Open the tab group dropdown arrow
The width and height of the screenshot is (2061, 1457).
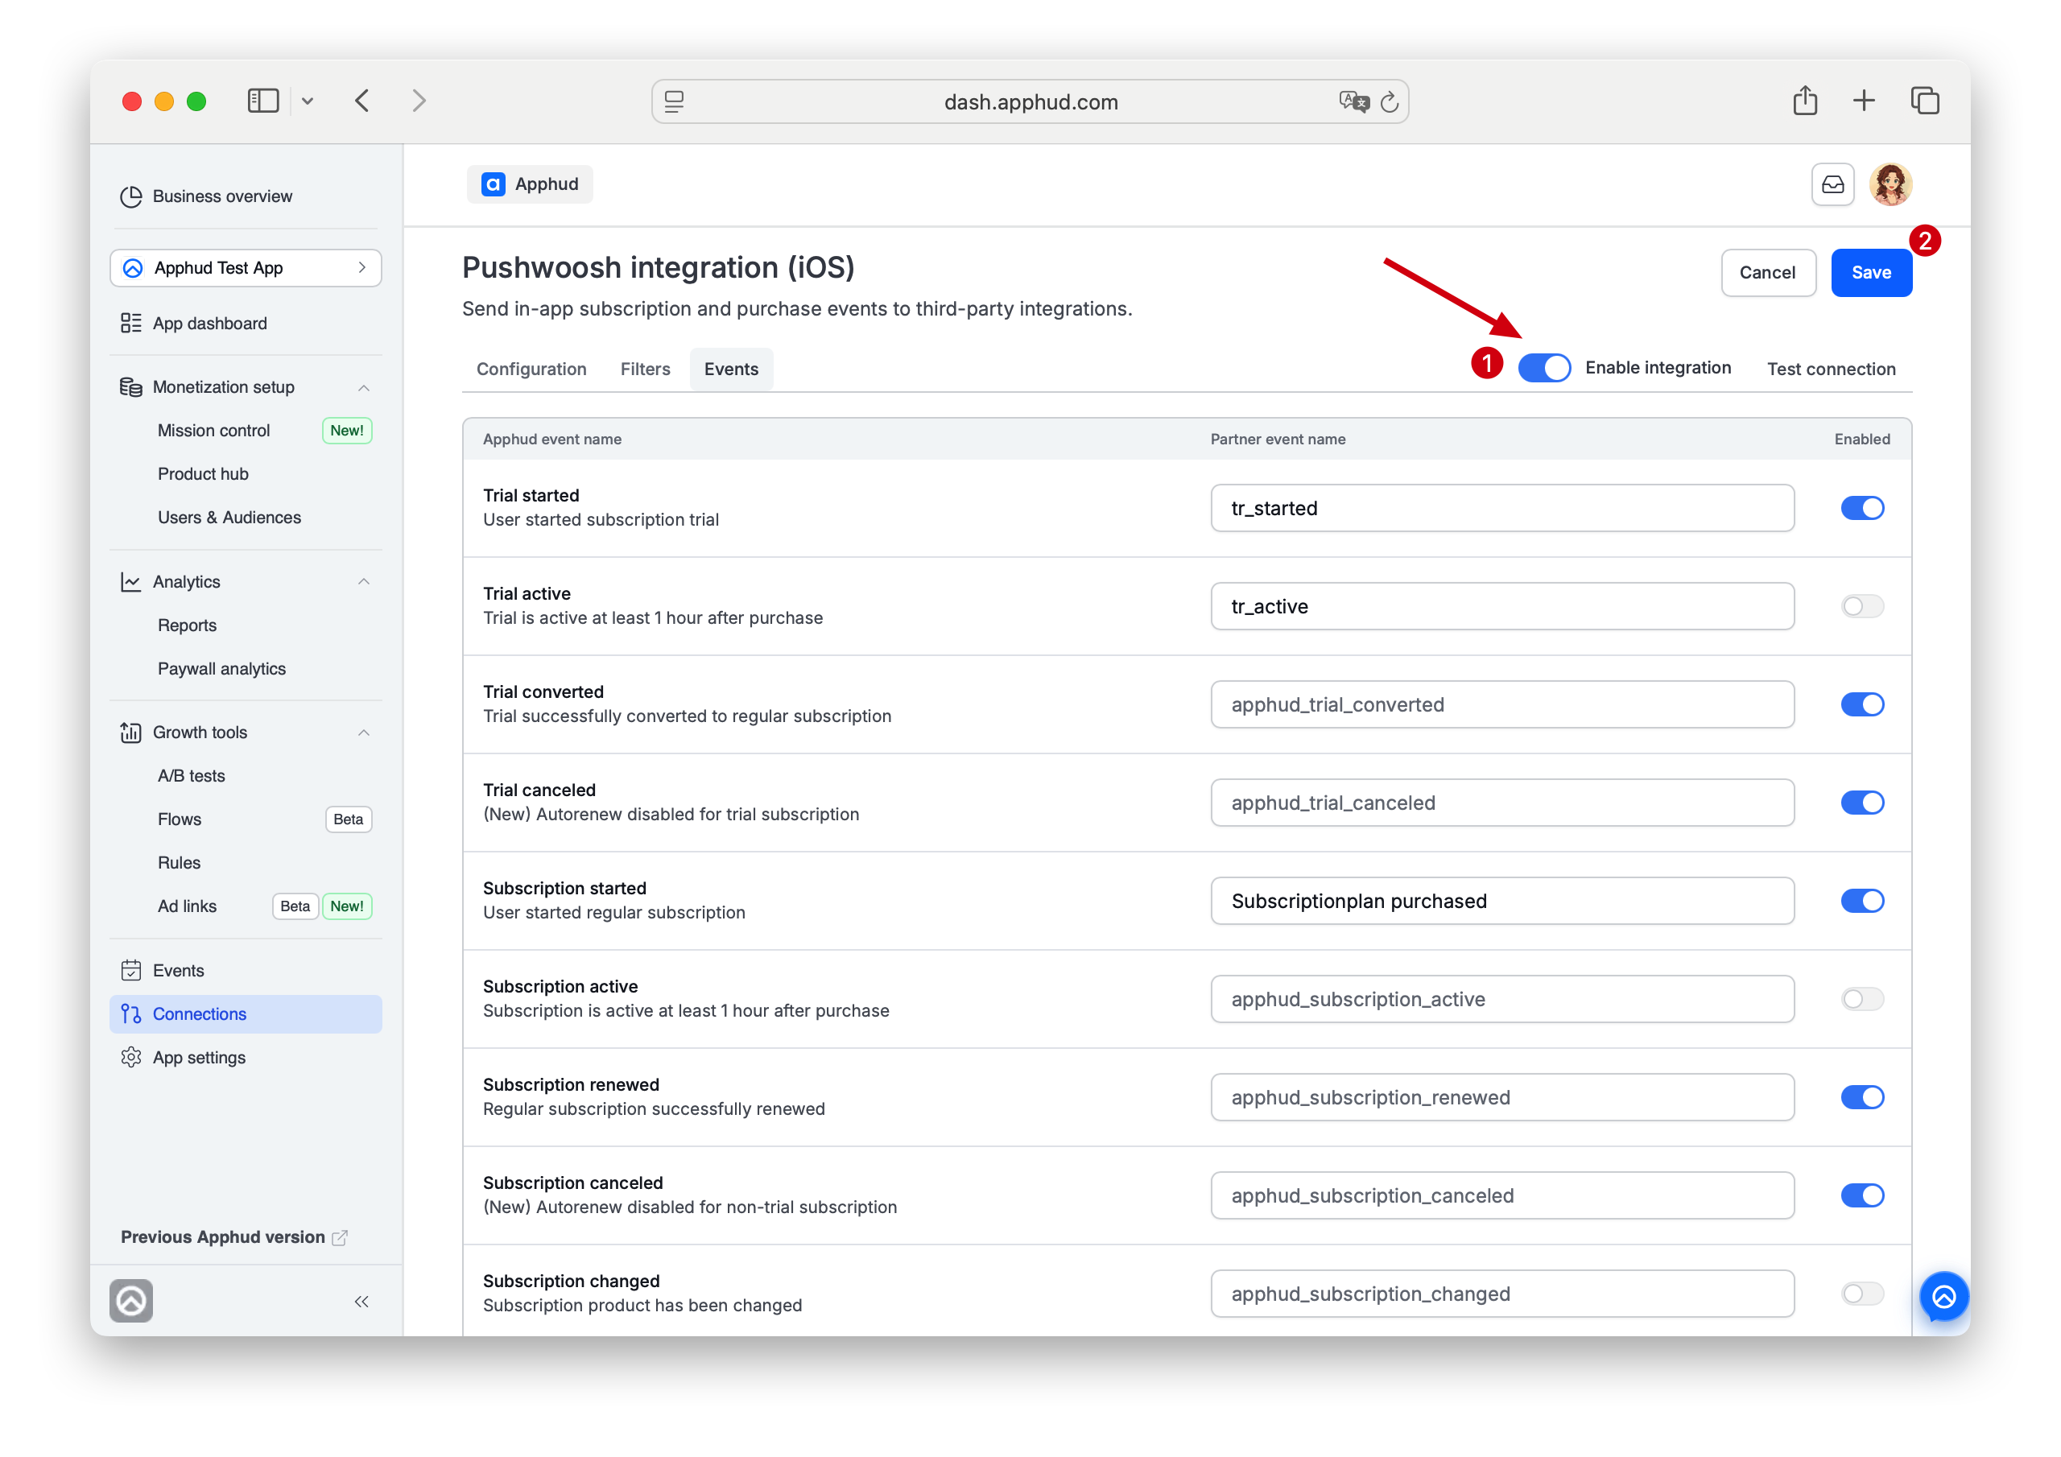tap(307, 101)
